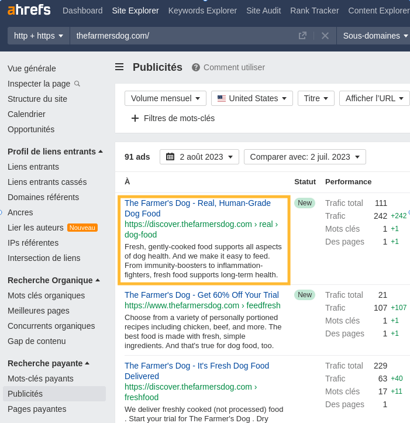Go to Dashboard in top navigation

pos(82,11)
